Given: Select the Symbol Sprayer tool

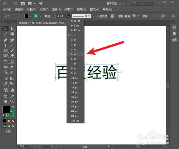Looking at the screenshot, I should [x=5, y=90].
